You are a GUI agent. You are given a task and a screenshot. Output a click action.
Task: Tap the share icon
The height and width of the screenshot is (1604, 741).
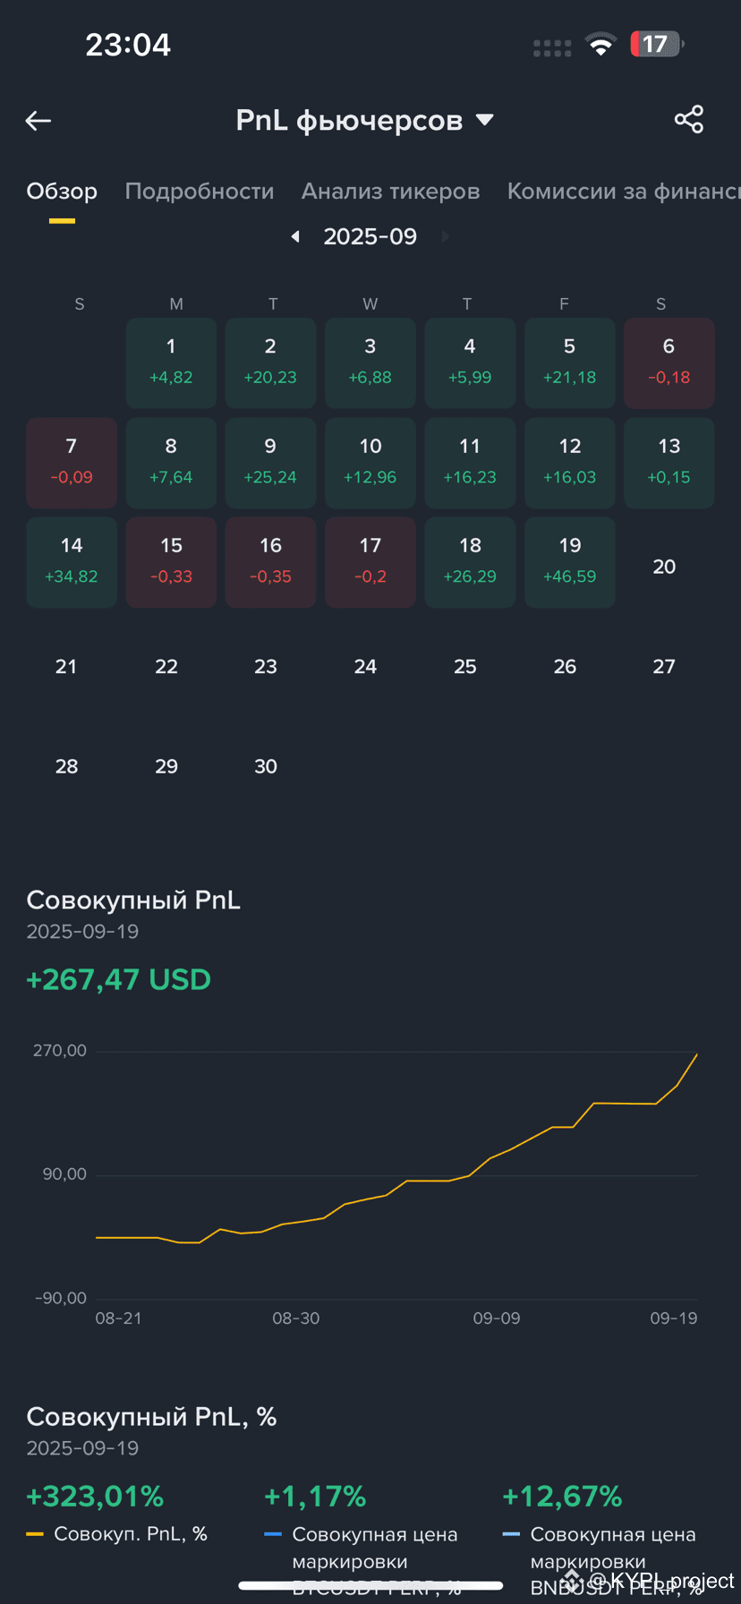[x=688, y=120]
